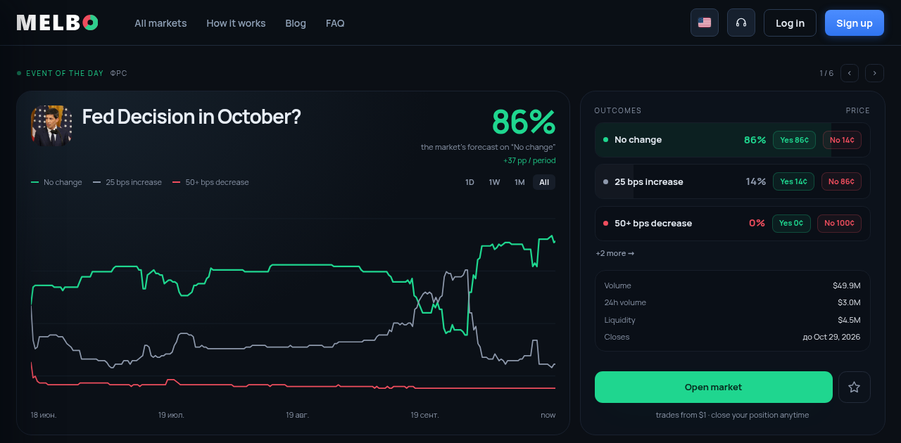Select the 1D chart range
This screenshot has height=443, width=901.
tap(470, 182)
